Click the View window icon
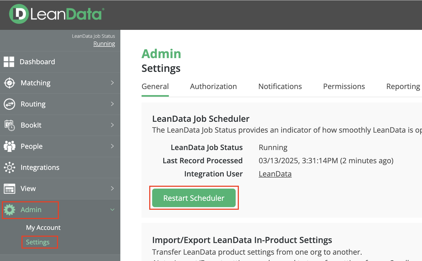 click(x=10, y=189)
